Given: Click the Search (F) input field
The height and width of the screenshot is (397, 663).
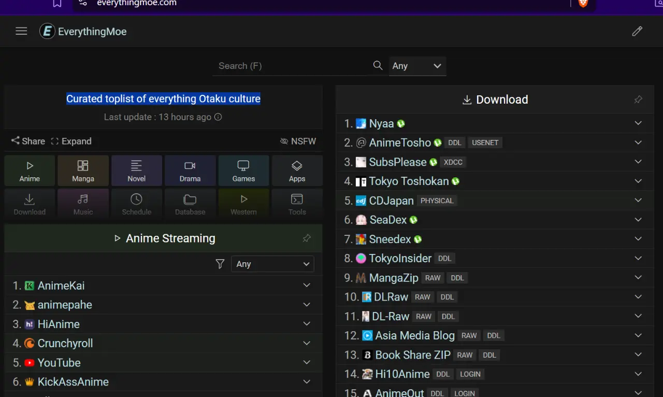Looking at the screenshot, I should point(290,66).
